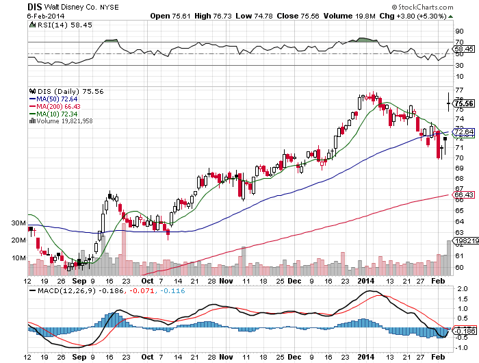Screen dimensions: 479x363
Task: Click the blue -0.116 MACD histogram value
Action: click(x=172, y=290)
